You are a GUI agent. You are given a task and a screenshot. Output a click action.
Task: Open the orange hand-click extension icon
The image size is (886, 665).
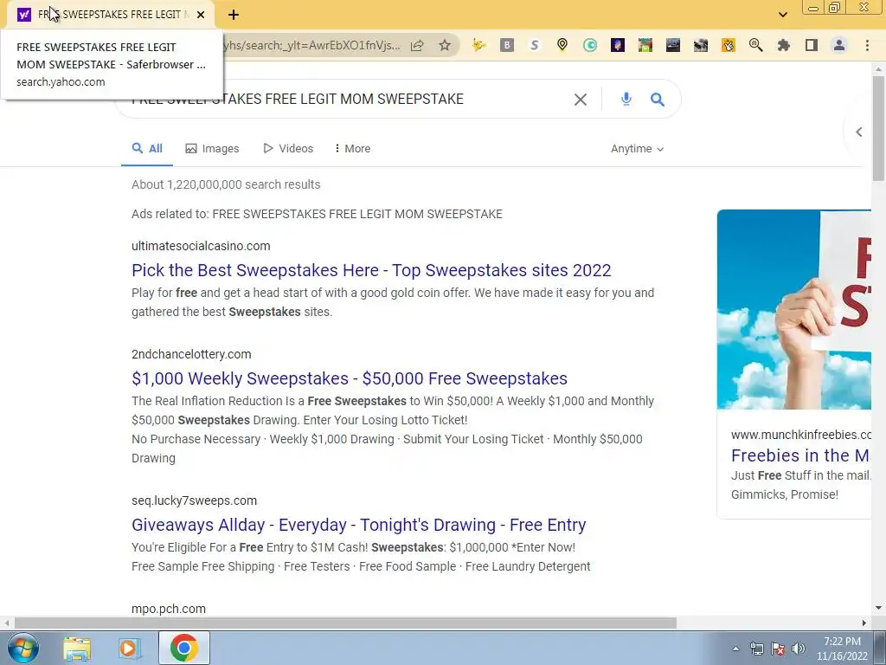click(729, 45)
